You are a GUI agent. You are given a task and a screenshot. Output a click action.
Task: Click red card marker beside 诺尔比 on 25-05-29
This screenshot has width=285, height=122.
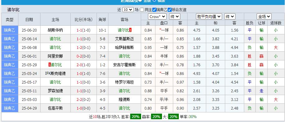pos(50,65)
